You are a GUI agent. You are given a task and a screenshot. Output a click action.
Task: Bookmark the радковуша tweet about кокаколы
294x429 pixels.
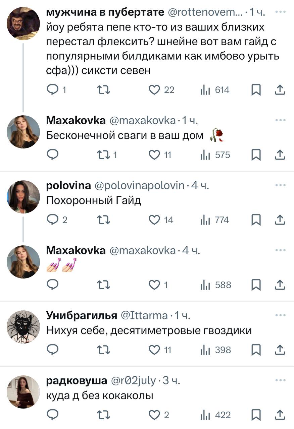(x=256, y=415)
